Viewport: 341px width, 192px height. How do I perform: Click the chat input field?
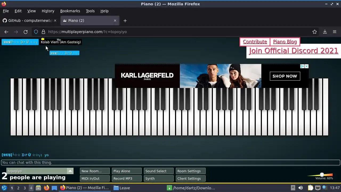(x=170, y=162)
